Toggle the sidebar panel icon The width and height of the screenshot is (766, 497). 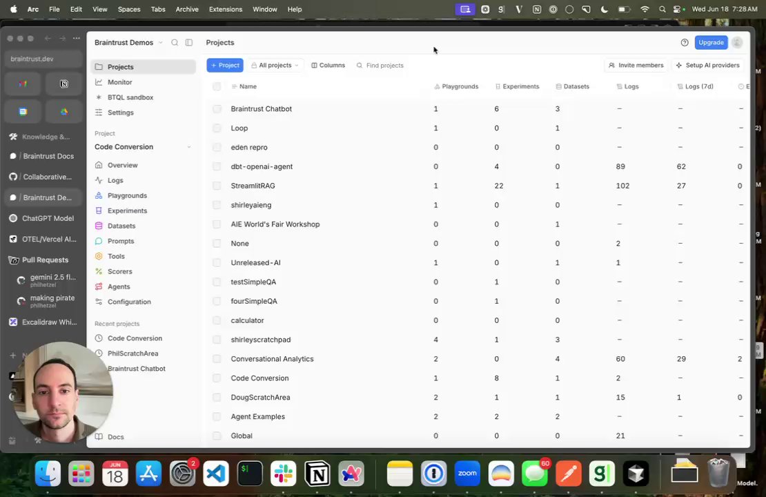189,43
